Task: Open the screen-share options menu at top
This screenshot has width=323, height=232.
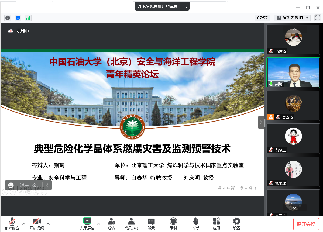Action: pos(185,7)
